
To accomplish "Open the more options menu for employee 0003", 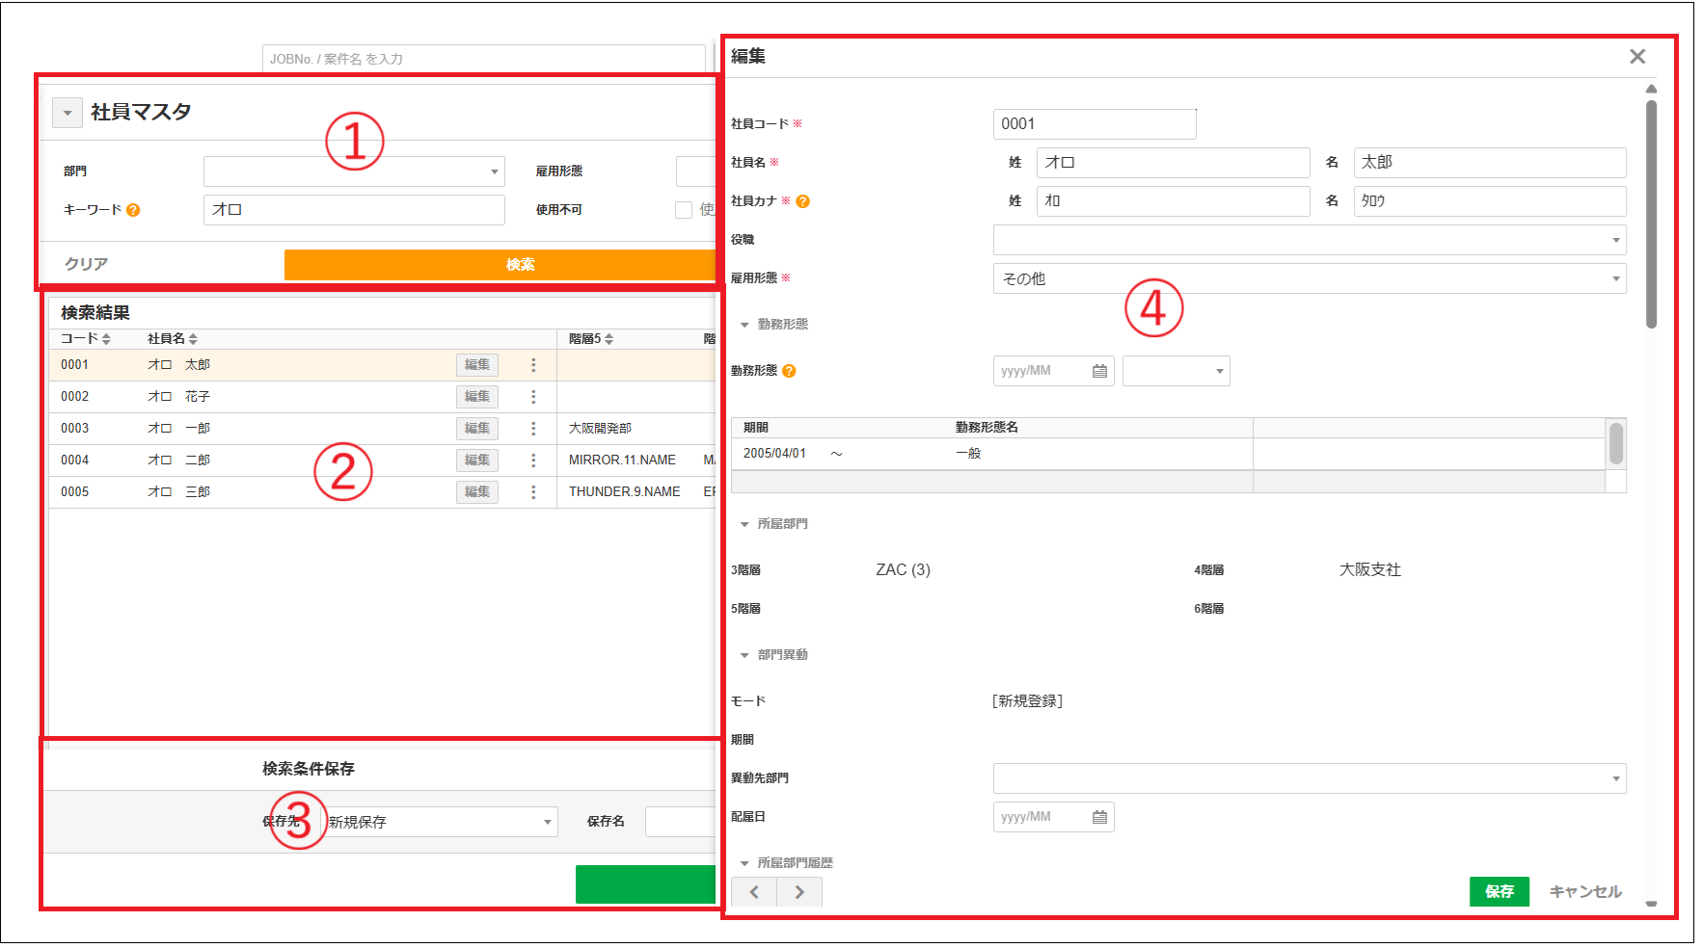I will coord(533,429).
